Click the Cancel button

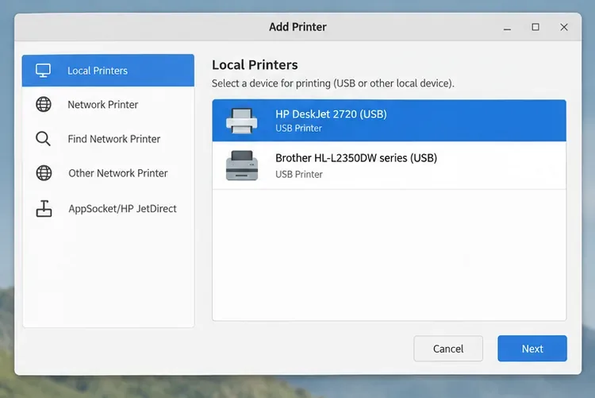(x=448, y=349)
